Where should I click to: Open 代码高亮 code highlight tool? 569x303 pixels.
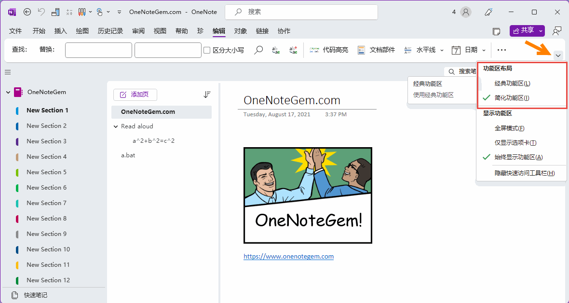coord(329,50)
